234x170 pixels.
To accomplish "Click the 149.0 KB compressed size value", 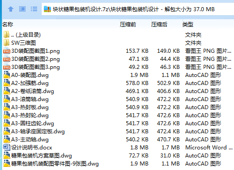I will click(x=168, y=51).
